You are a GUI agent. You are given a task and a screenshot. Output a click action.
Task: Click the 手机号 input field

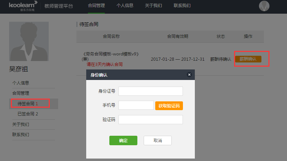tap(136, 105)
